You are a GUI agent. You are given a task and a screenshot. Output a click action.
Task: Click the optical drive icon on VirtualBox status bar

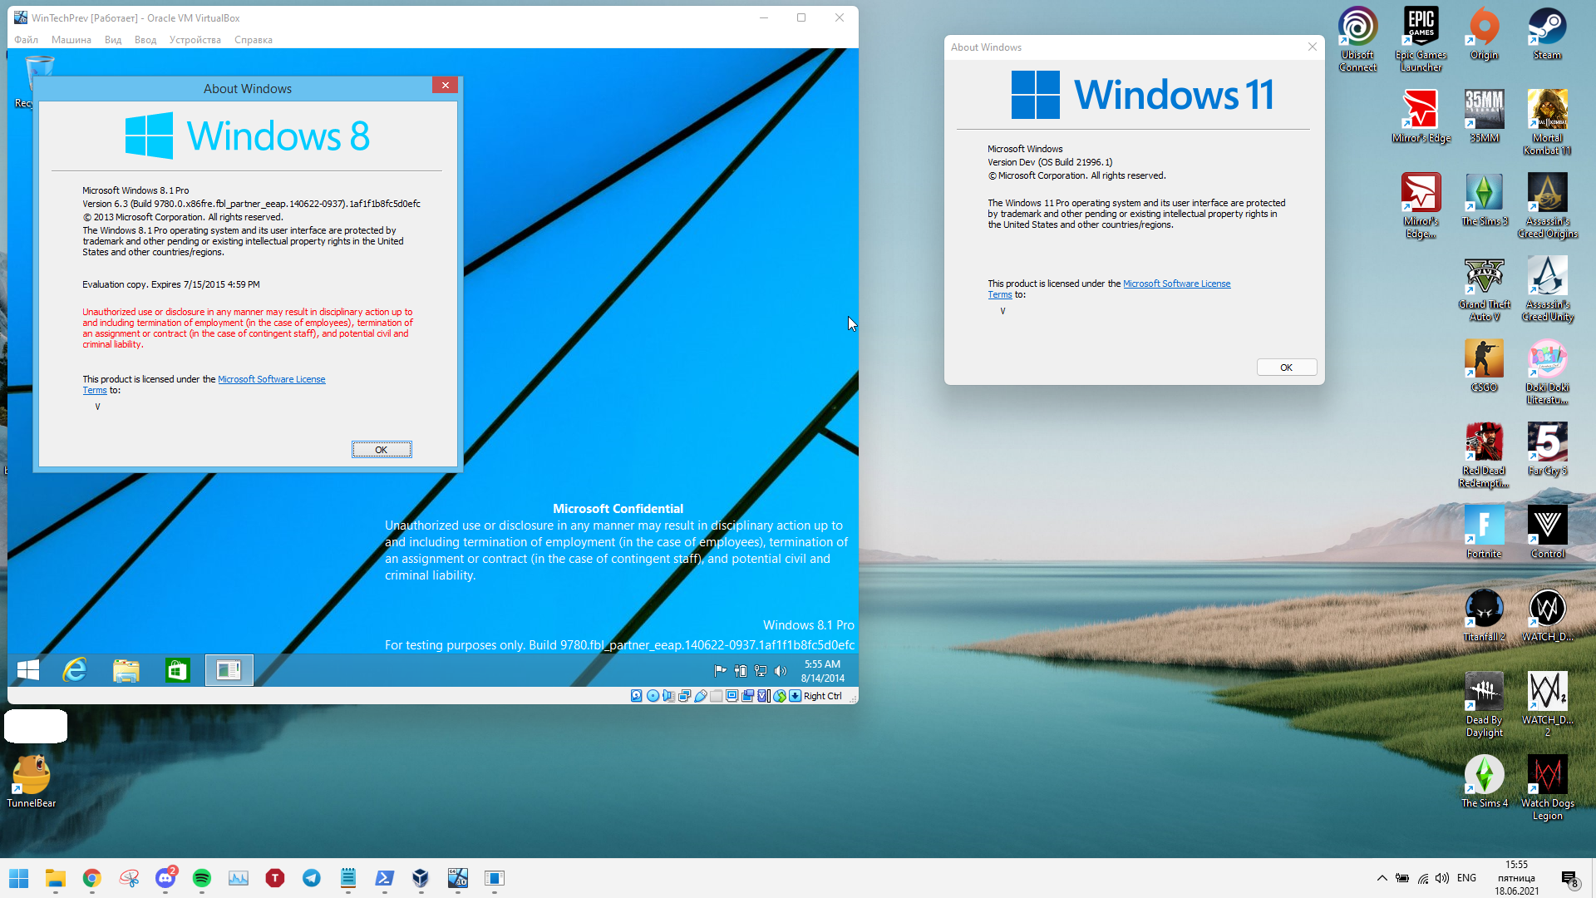(653, 696)
